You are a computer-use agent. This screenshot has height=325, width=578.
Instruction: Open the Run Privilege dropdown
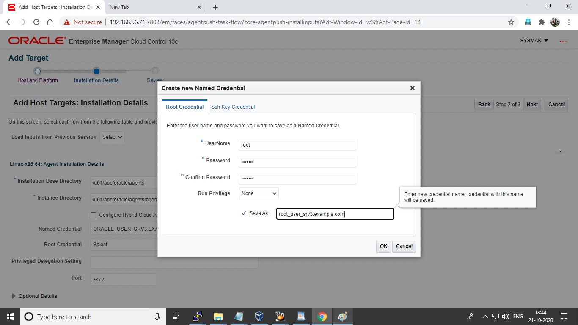click(258, 193)
